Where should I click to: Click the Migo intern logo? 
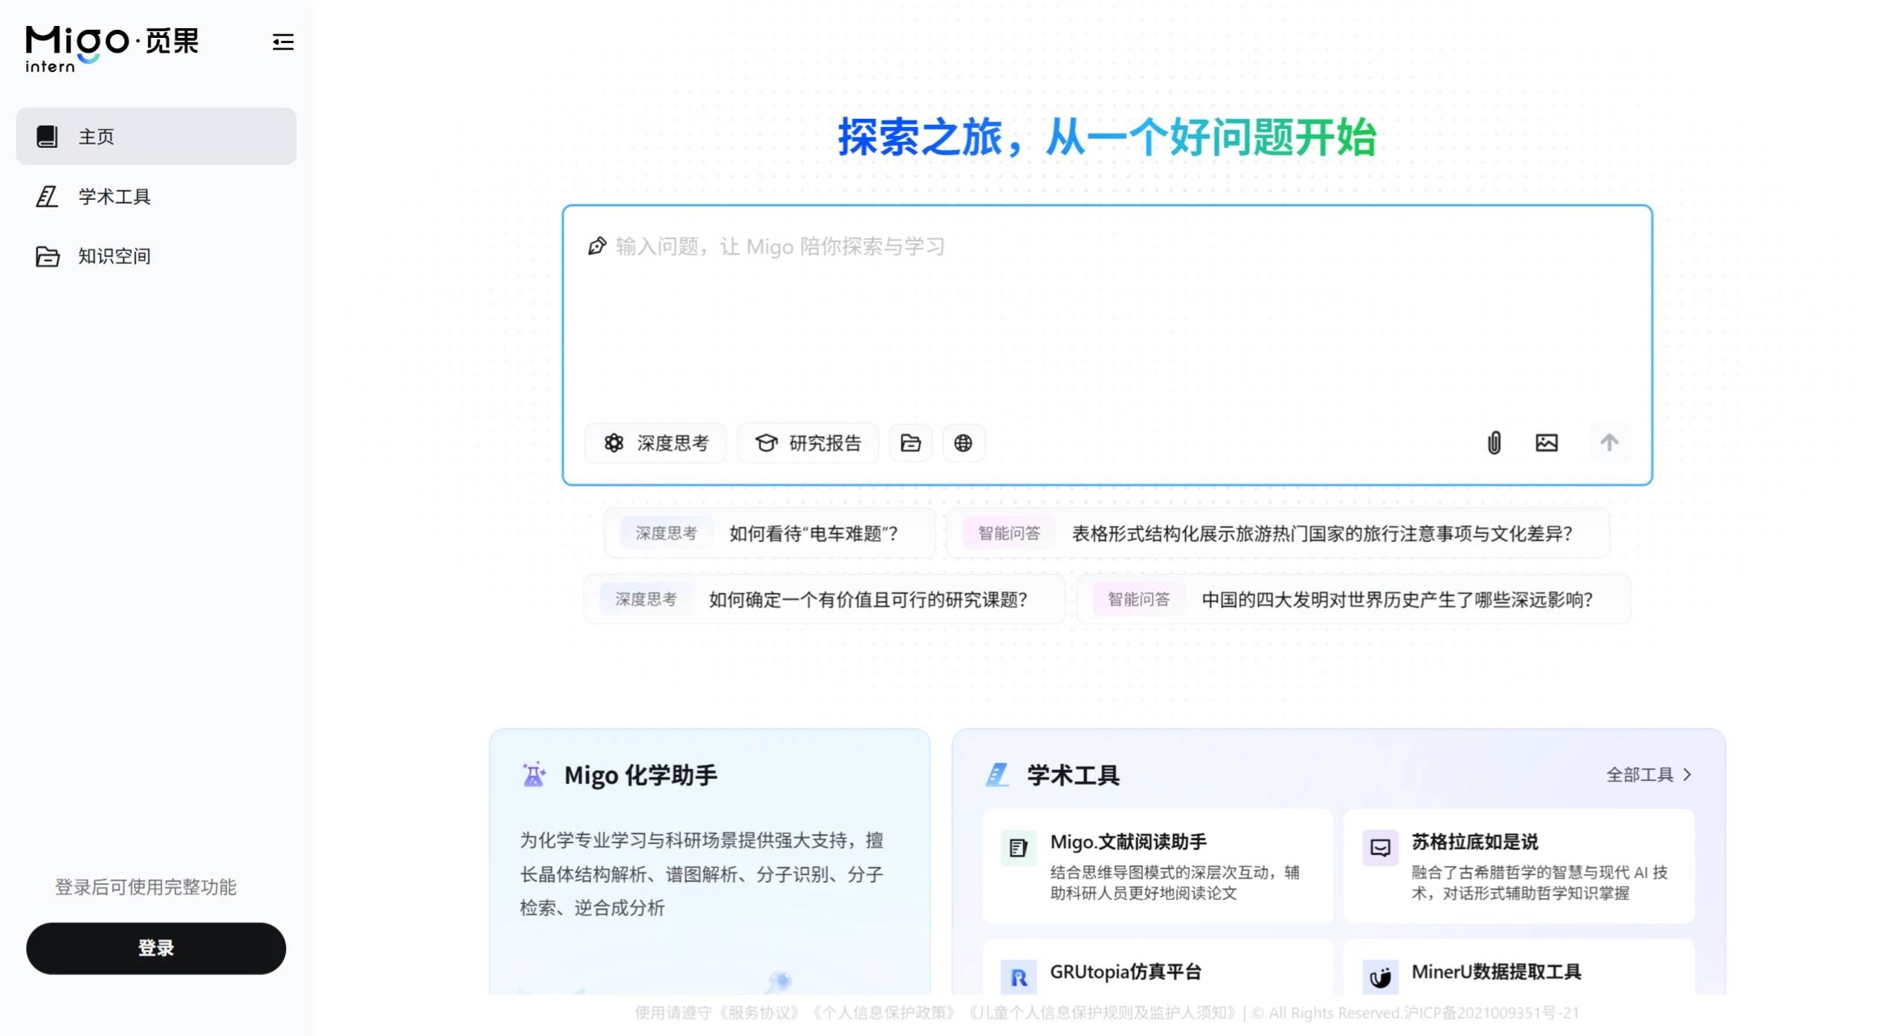pos(112,49)
